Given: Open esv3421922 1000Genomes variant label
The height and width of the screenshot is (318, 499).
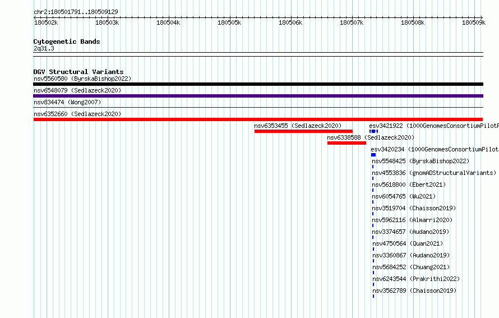Looking at the screenshot, I should tap(434, 126).
